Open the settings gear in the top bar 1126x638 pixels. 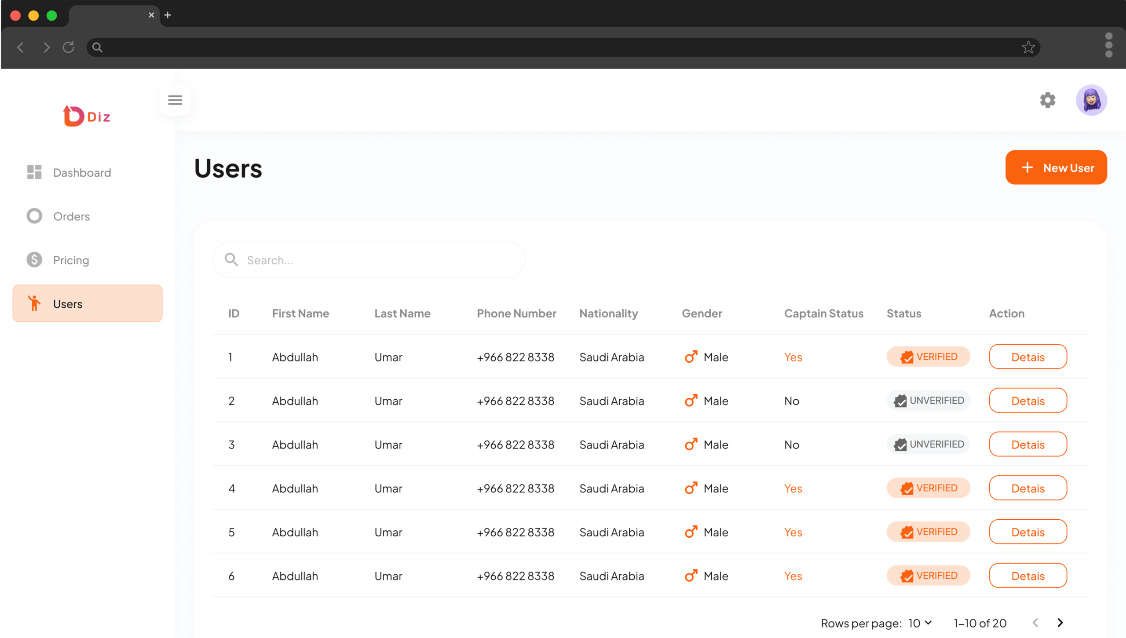[1048, 100]
